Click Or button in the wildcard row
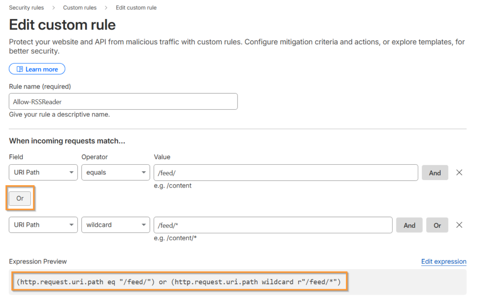This screenshot has height=300, width=478. (437, 225)
